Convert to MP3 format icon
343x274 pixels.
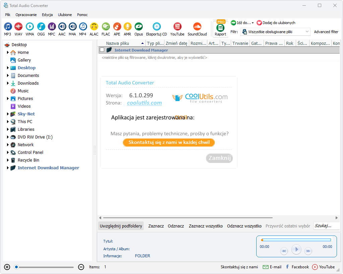pyautogui.click(x=8, y=29)
